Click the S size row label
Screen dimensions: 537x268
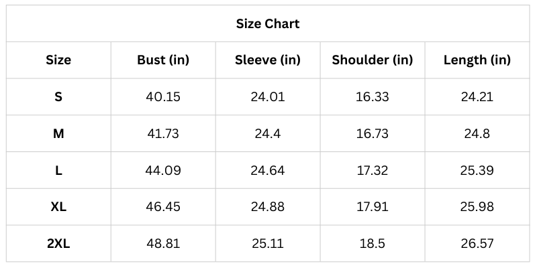(58, 96)
